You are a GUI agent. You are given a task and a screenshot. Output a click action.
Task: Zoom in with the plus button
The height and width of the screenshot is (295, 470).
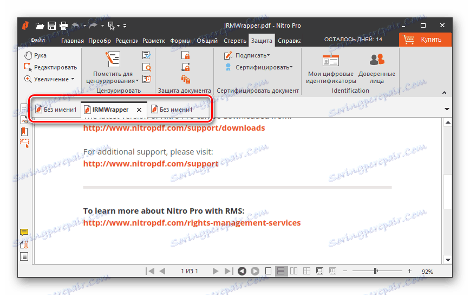coord(409,271)
